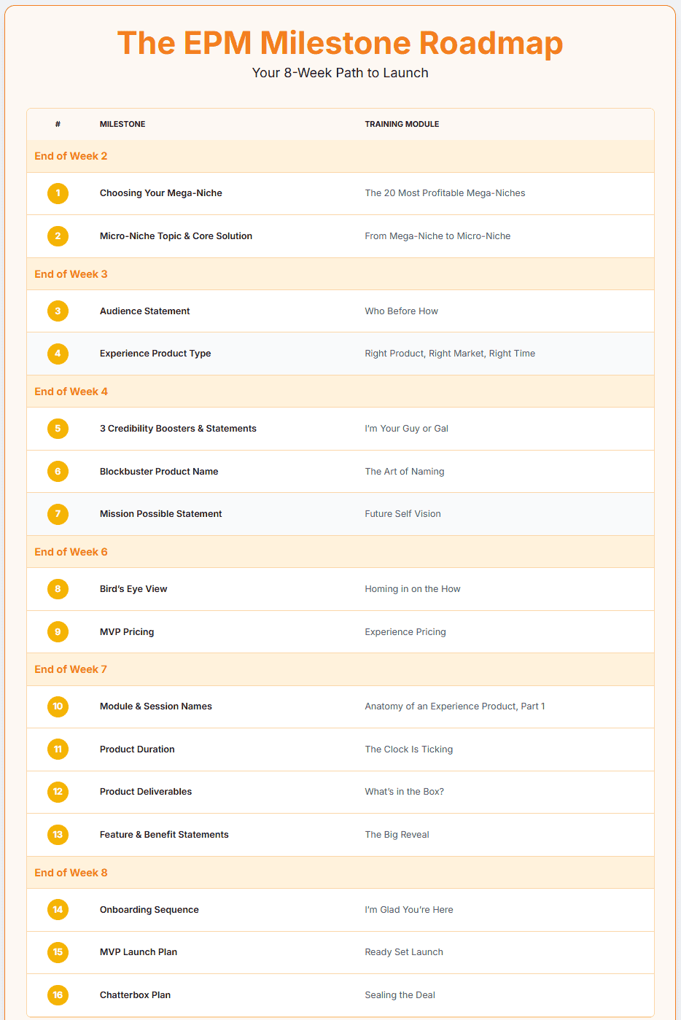Select the MVP Launch Plan milestone

pyautogui.click(x=139, y=952)
